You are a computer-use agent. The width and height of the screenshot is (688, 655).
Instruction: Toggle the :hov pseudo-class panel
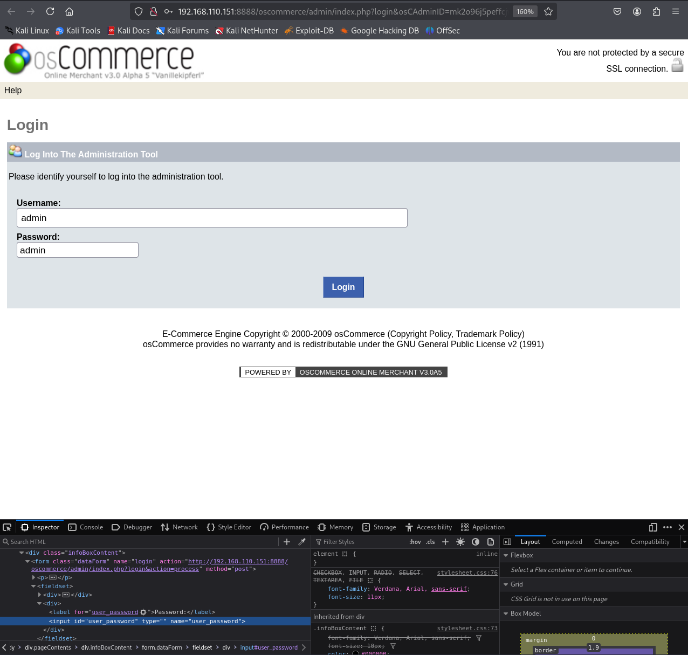tap(415, 542)
